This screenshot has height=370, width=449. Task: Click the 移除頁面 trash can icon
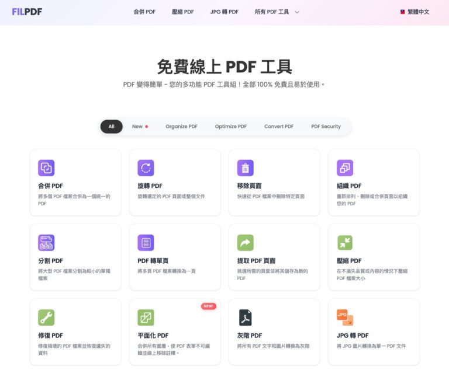[246, 168]
